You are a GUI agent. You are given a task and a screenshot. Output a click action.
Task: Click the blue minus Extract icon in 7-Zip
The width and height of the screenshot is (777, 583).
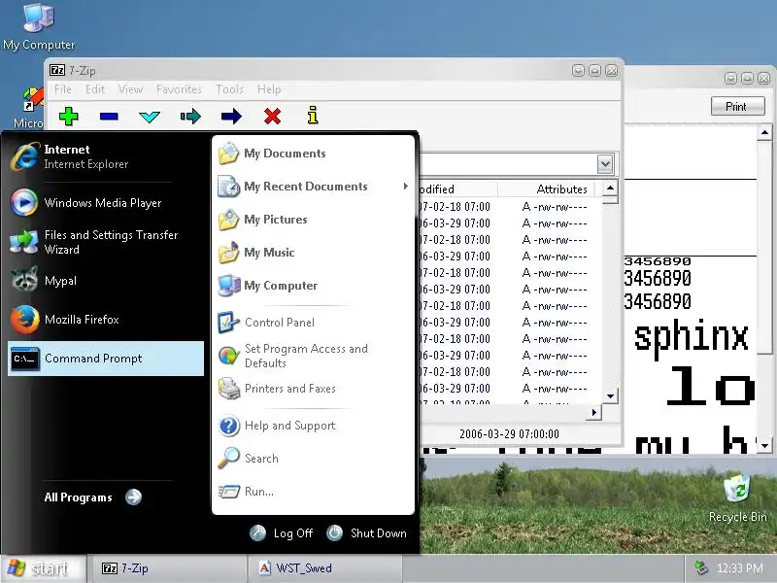(109, 117)
